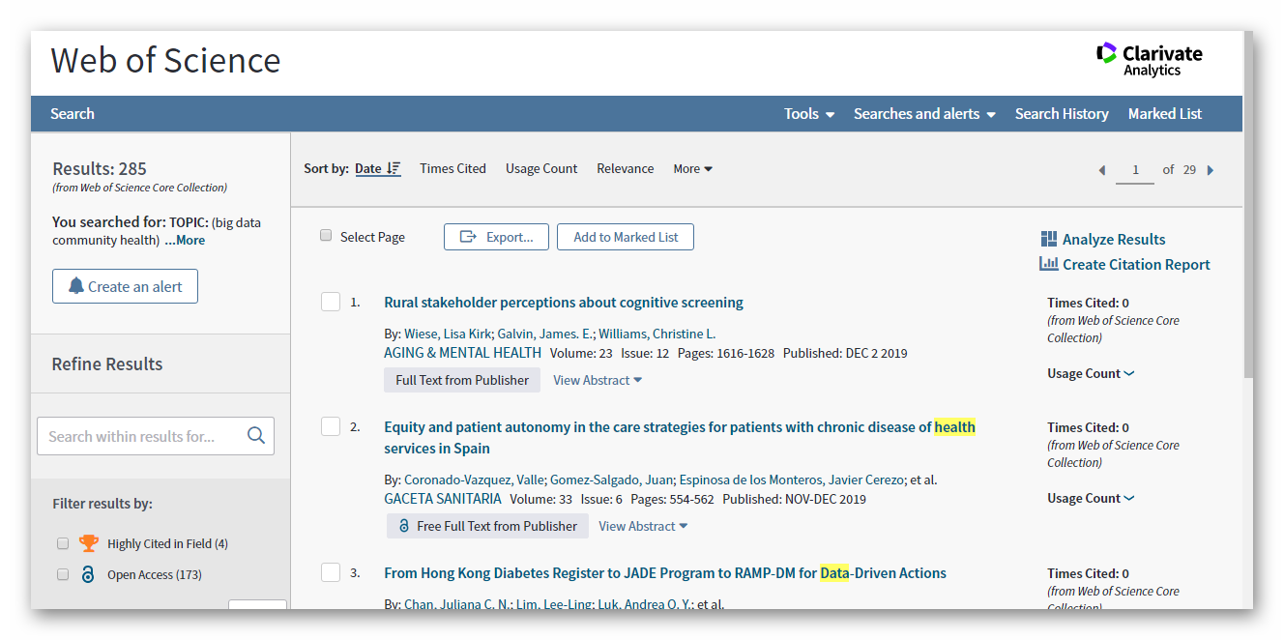Click the Clarivate Analytics logo
1284x640 pixels.
pyautogui.click(x=1150, y=59)
